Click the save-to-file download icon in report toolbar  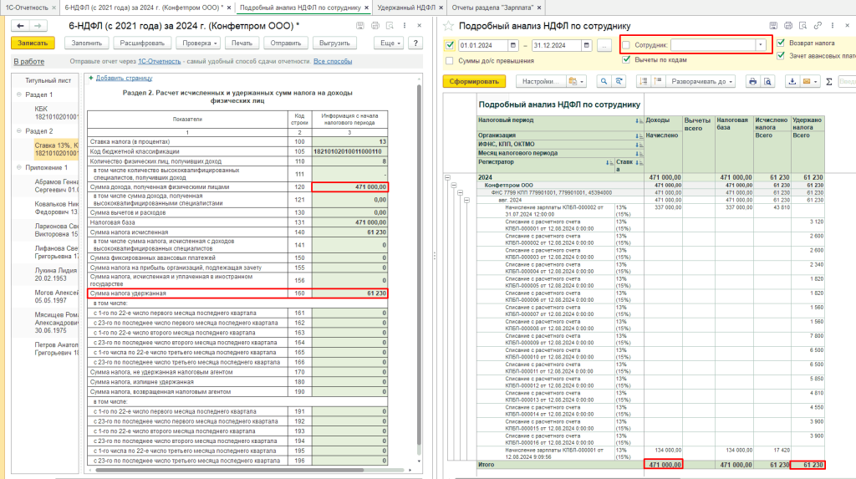792,82
